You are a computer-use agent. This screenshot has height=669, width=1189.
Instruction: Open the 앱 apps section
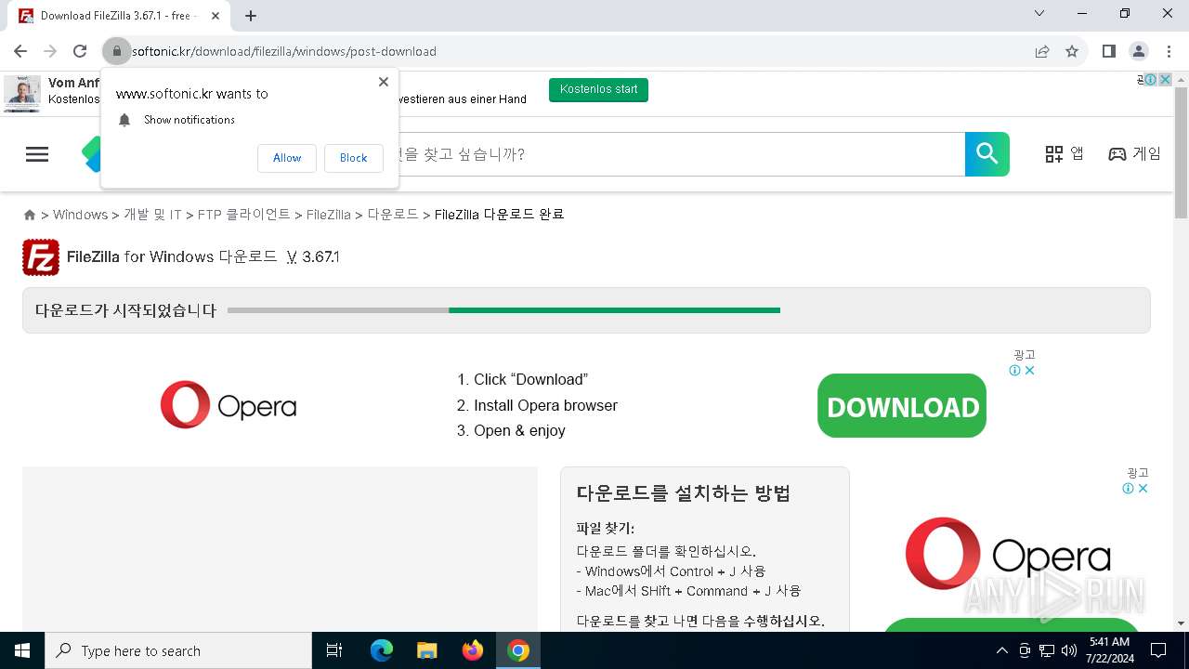[x=1065, y=154]
